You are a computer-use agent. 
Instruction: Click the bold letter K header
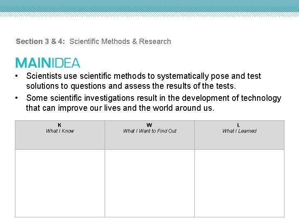59,125
